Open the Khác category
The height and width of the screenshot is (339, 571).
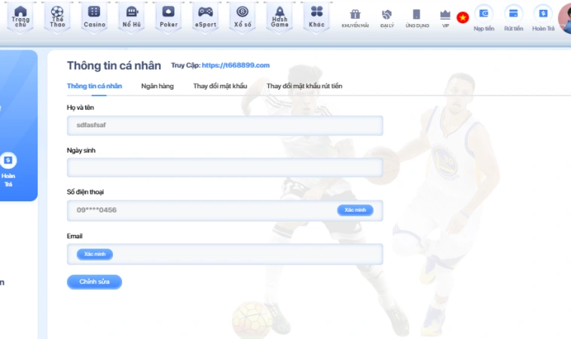coord(316,15)
